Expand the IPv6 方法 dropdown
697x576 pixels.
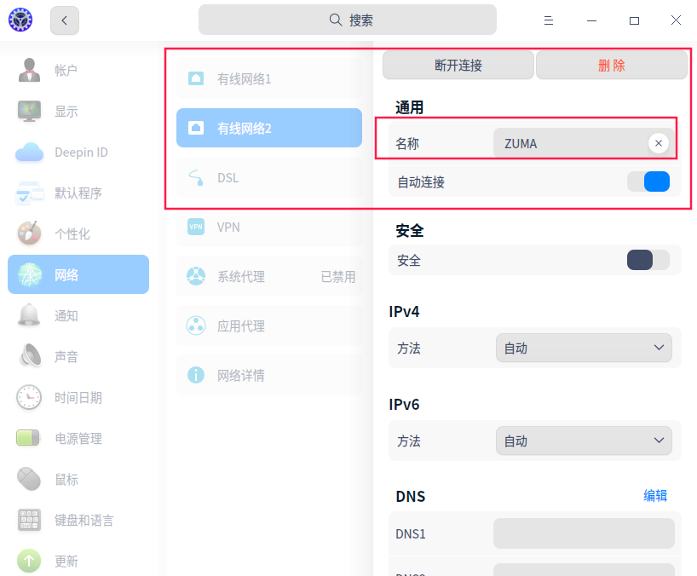point(584,441)
